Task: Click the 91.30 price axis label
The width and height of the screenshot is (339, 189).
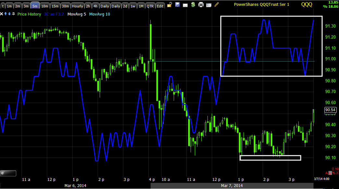Action: 330,26
